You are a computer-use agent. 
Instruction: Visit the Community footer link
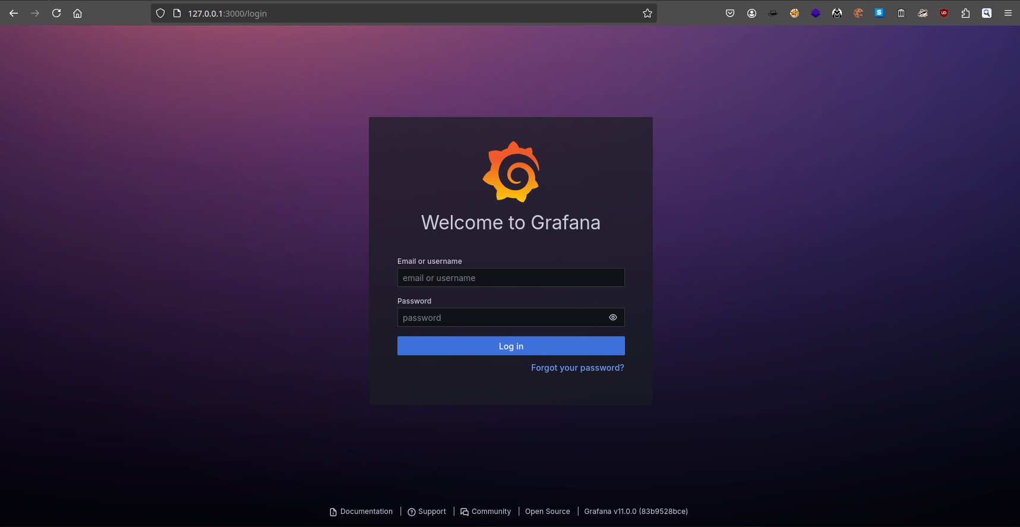[486, 512]
